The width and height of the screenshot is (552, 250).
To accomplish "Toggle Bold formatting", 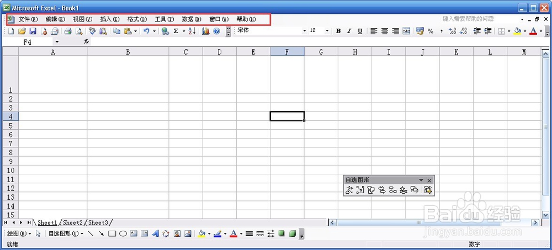I will 338,31.
